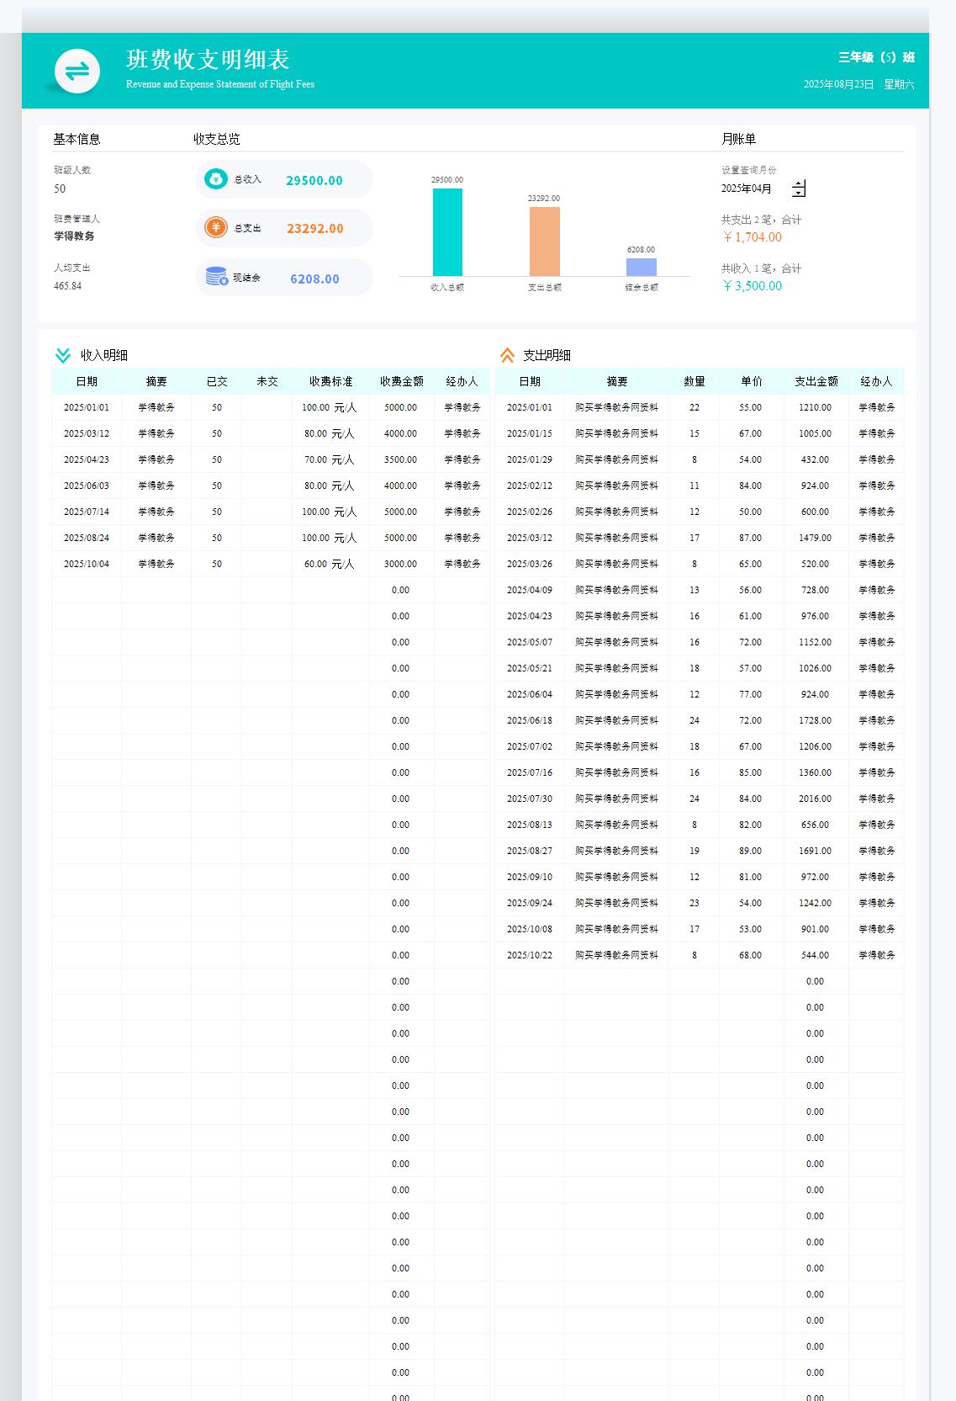Select the 2016.00 expense amount cell
Screen dimensions: 956x1401
[x=815, y=799]
